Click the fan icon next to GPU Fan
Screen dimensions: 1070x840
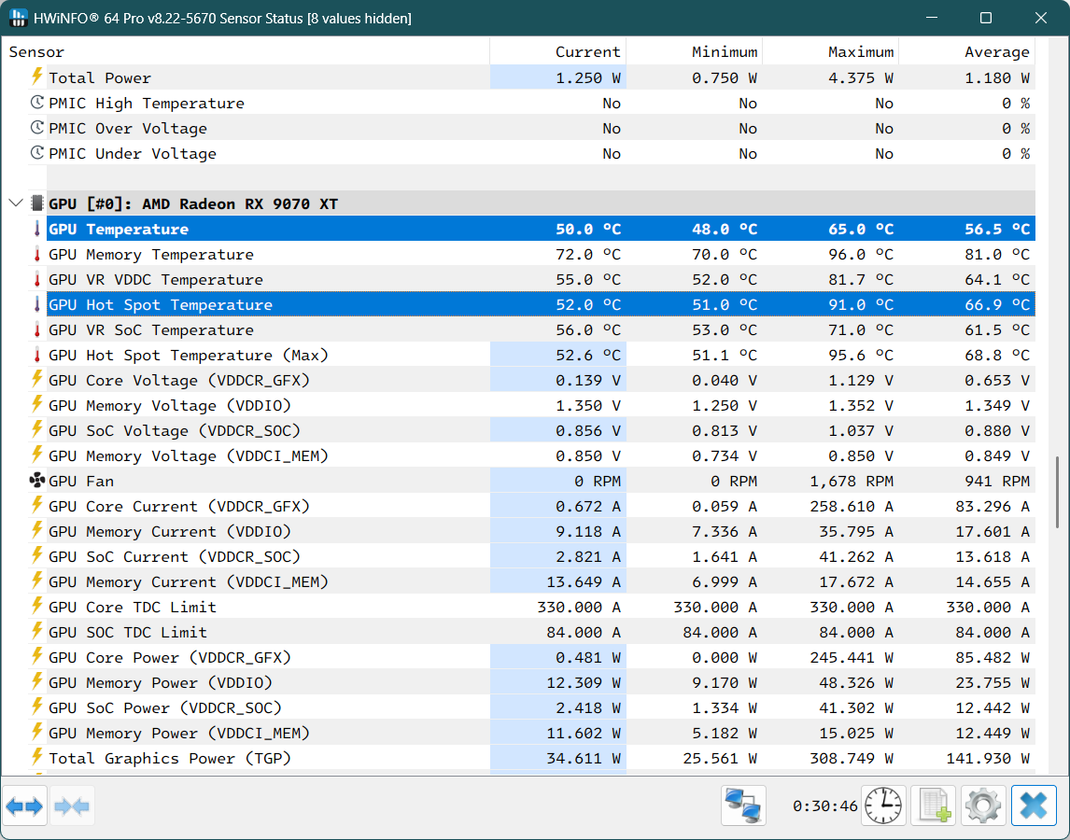tap(36, 481)
